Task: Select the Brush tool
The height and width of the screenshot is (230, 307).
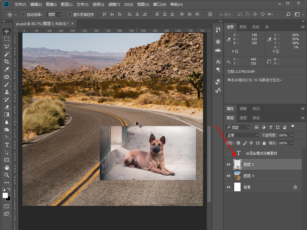Action: (x=6, y=84)
